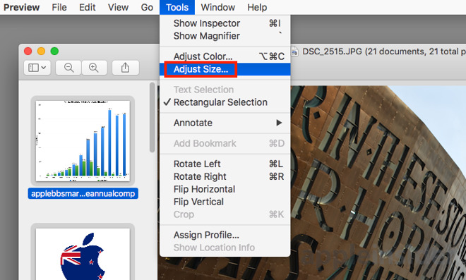Click the DSC_2515.JPG title document icon
The height and width of the screenshot is (280, 466).
click(294, 51)
